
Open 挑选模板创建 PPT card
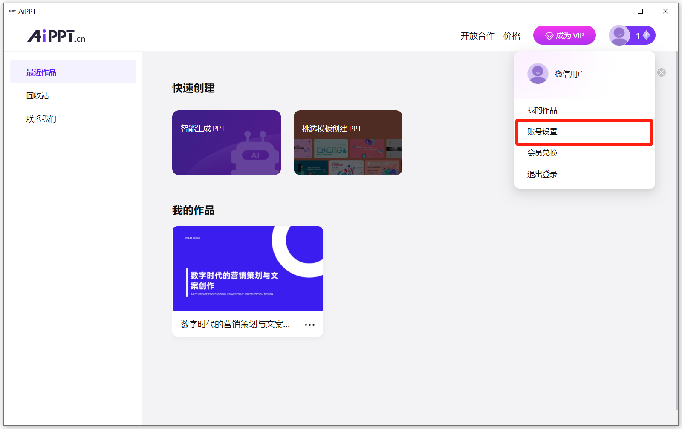[x=348, y=143]
